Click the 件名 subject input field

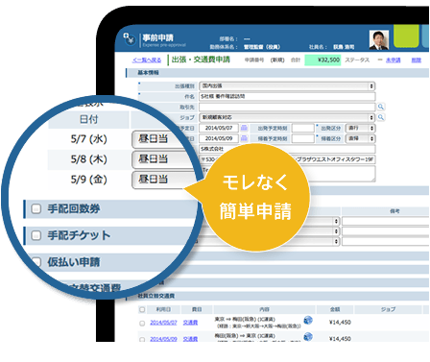(x=287, y=96)
